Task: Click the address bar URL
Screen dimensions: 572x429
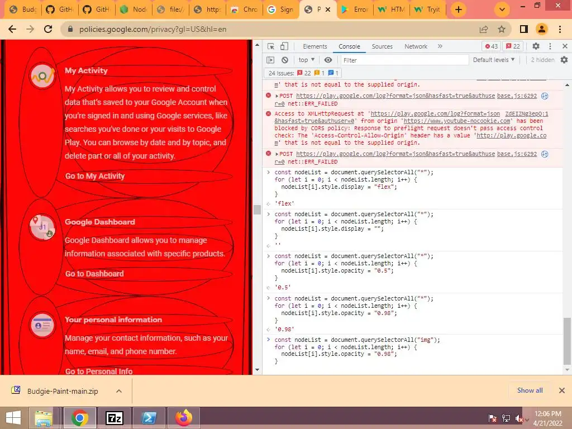Action: point(153,29)
